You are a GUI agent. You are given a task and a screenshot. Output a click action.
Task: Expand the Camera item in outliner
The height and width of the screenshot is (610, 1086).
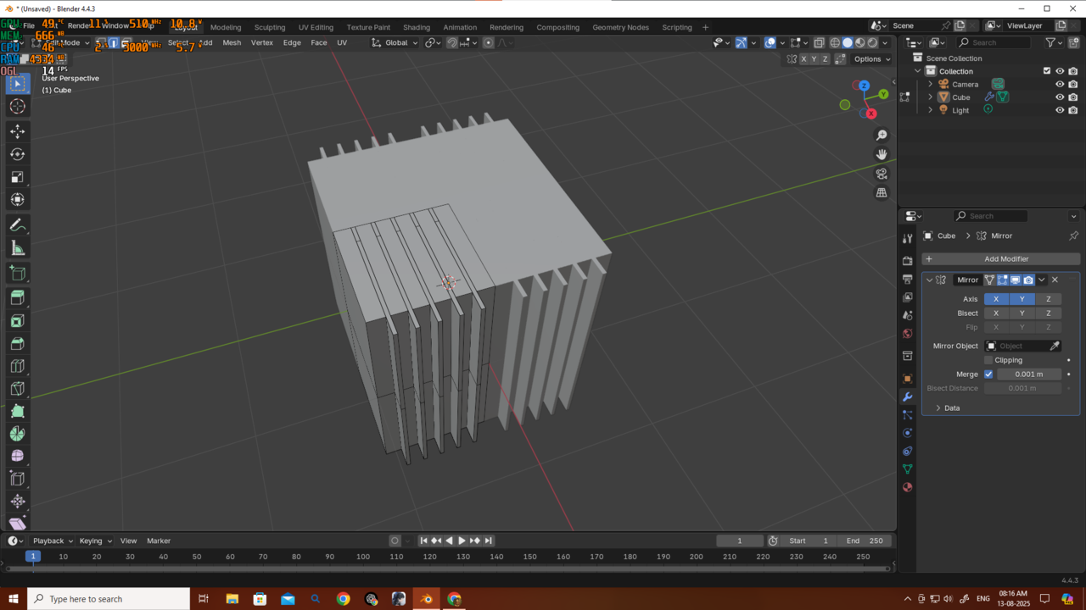pos(930,85)
